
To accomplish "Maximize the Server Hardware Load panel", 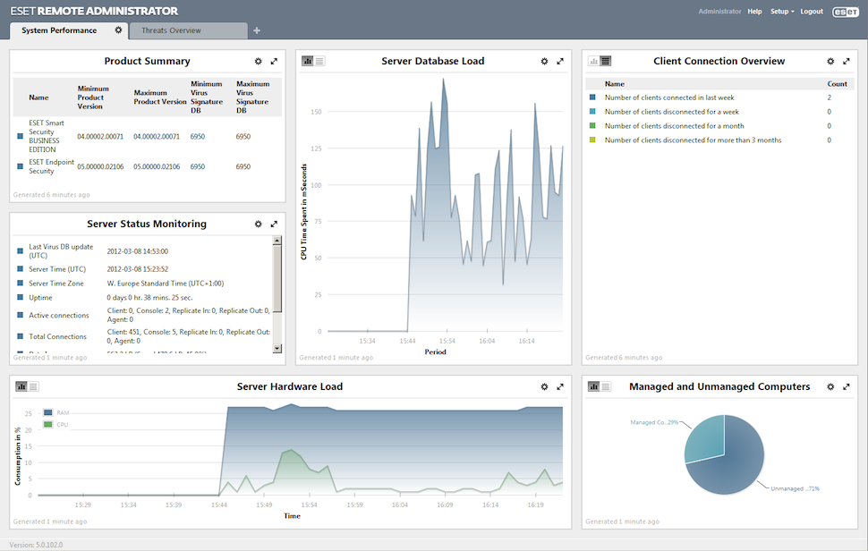I will 560,387.
